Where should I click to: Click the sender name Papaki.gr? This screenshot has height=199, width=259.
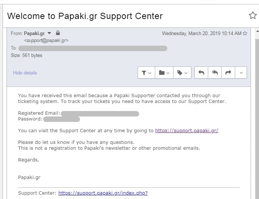[34, 33]
